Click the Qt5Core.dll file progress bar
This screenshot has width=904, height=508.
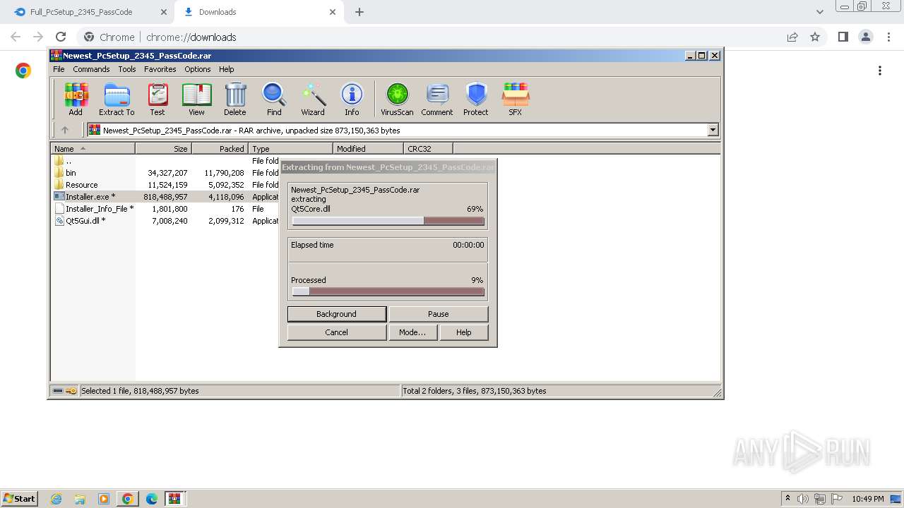(x=388, y=221)
